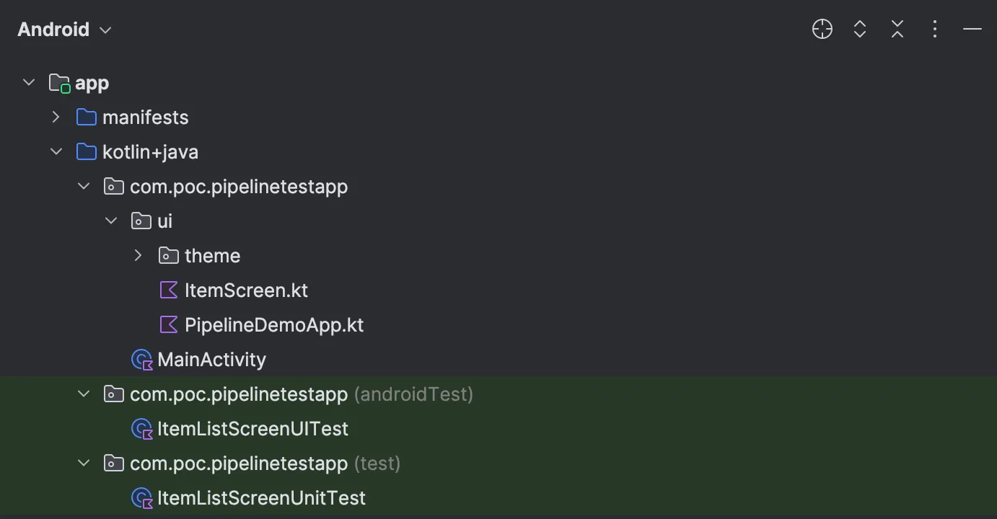Click the Kotlin file icon beside ItemScreen.kt
The width and height of the screenshot is (997, 519).
pos(168,290)
